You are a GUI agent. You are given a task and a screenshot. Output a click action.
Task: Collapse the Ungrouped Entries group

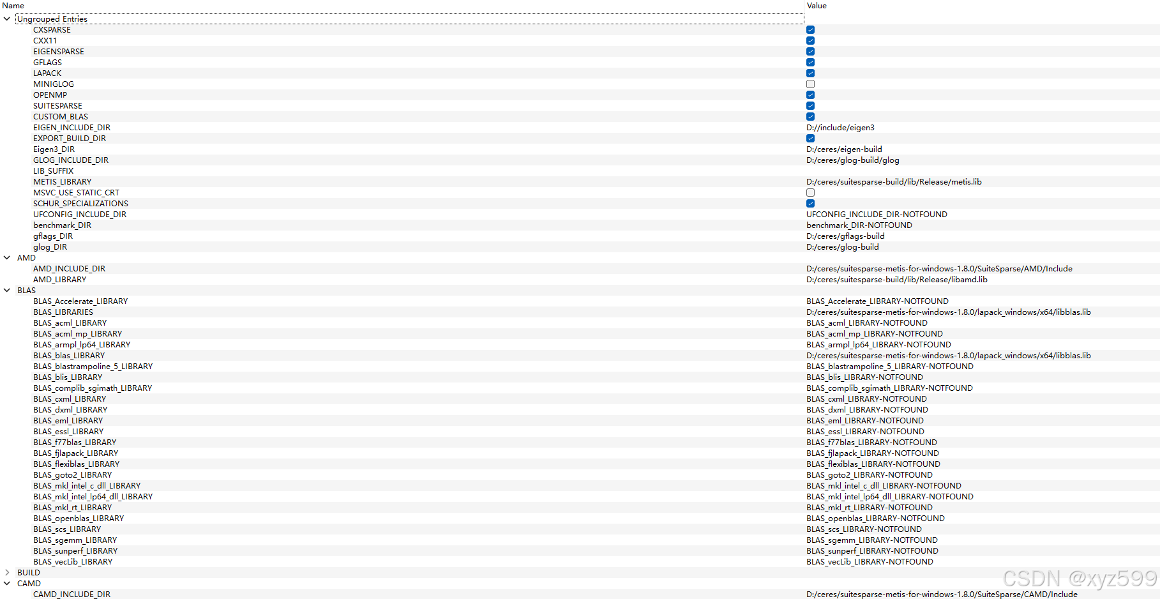click(6, 19)
